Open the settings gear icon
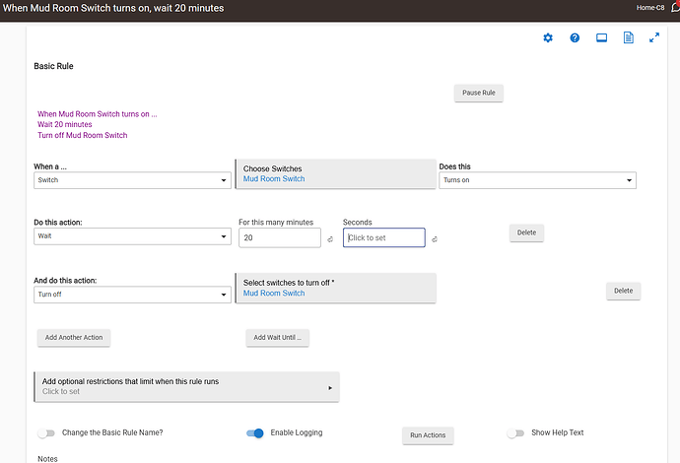 click(548, 37)
